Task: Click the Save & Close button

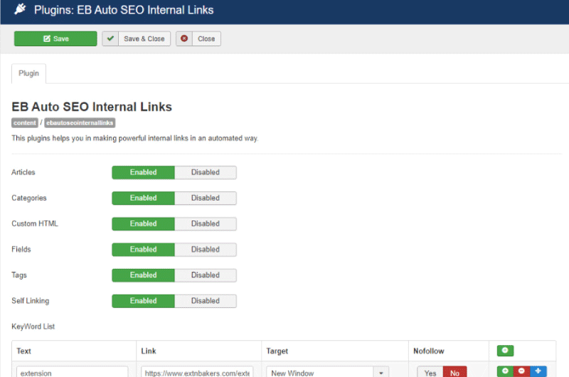Action: coord(136,39)
